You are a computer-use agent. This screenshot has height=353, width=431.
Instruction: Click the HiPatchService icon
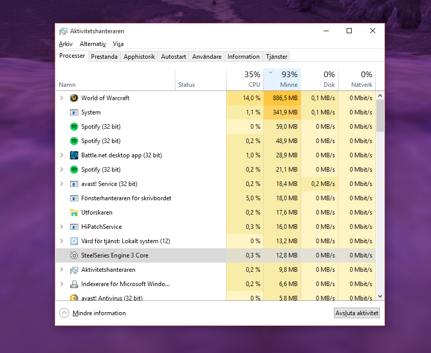[74, 227]
